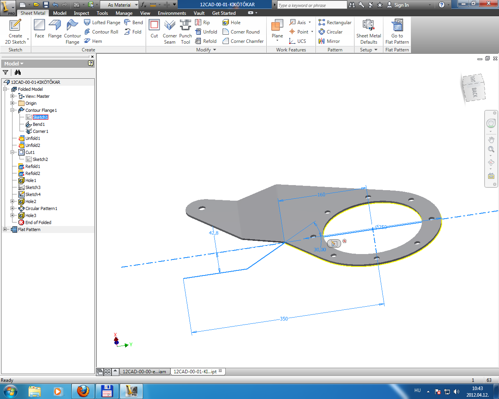This screenshot has width=499, height=399.
Task: Click the Sign In button
Action: tap(398, 5)
